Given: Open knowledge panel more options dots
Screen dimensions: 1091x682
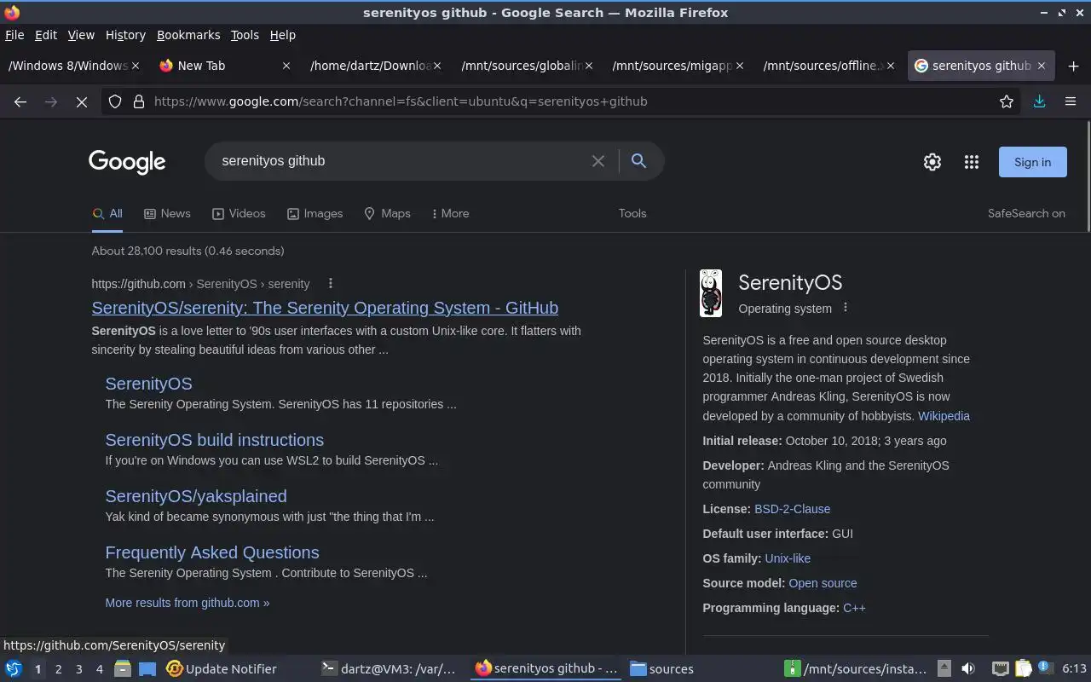Looking at the screenshot, I should pyautogui.click(x=846, y=308).
